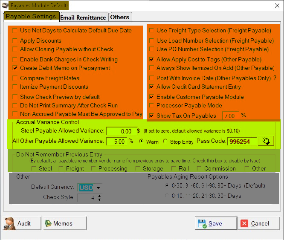
Task: Decrease Check Style with down arrow
Action: pos(99,199)
